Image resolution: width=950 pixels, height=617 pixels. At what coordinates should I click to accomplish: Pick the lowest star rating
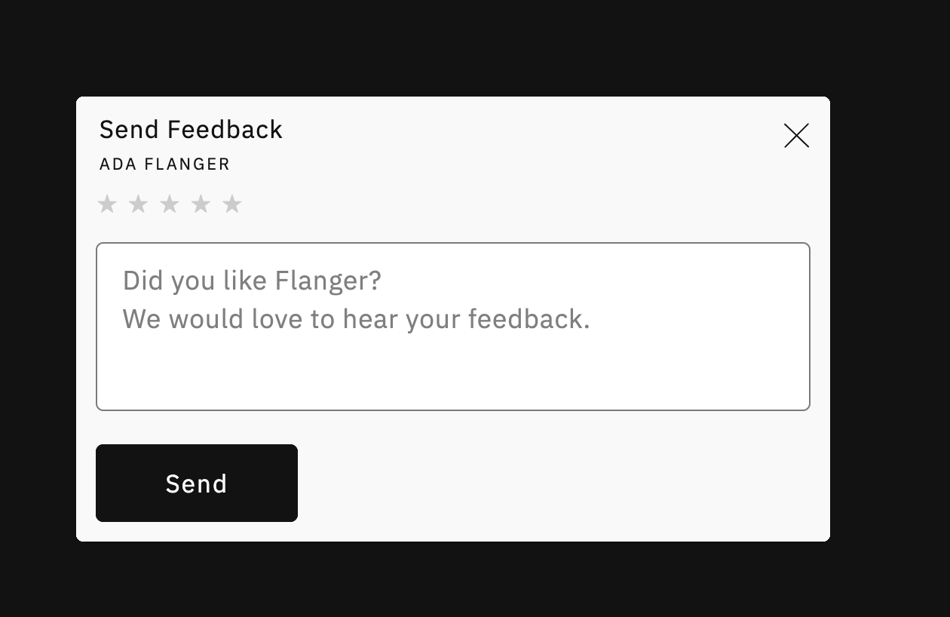[x=107, y=204]
